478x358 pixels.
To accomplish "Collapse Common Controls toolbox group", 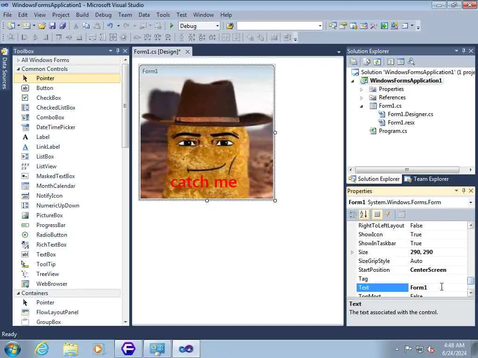I will tap(18, 69).
